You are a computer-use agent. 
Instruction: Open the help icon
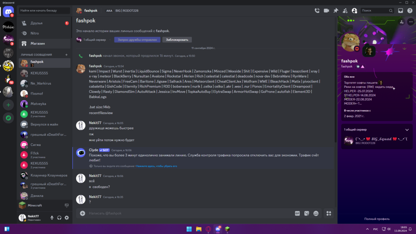pos(410,11)
